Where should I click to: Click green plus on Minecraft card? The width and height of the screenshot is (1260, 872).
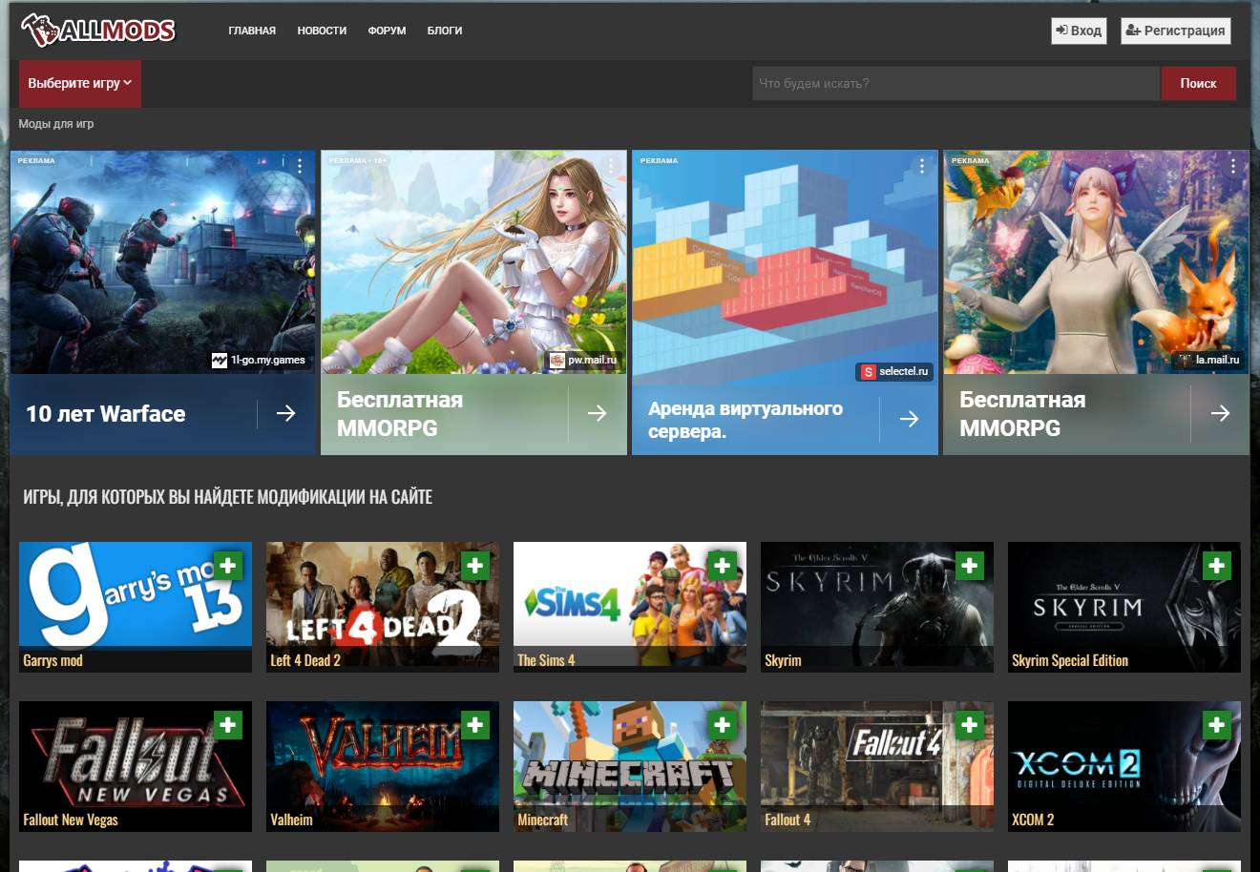point(722,725)
